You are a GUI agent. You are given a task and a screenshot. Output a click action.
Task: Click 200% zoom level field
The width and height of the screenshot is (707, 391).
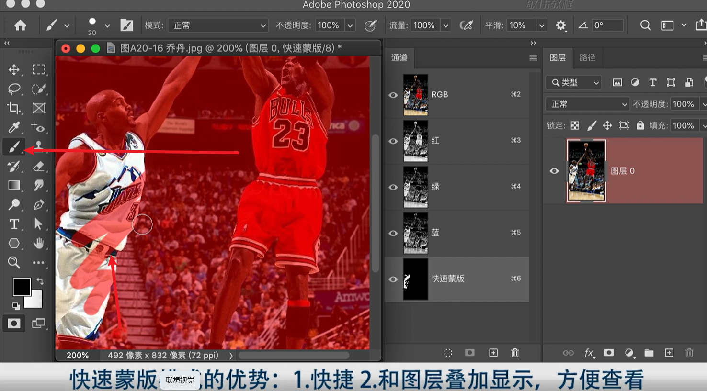tap(78, 356)
